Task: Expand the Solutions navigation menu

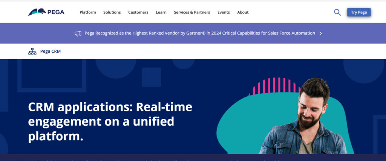Action: pos(112,12)
